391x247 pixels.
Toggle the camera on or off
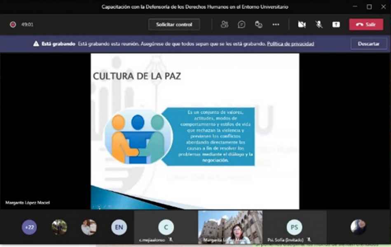coord(302,25)
